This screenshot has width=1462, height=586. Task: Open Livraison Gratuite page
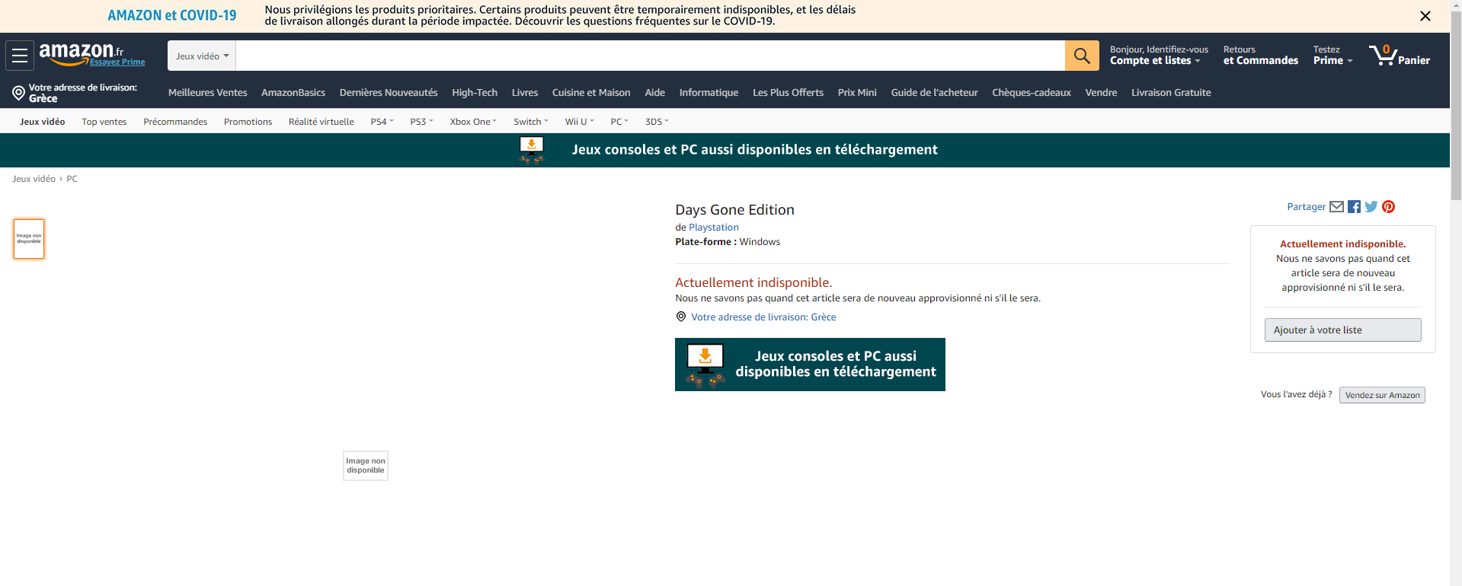coord(1171,93)
